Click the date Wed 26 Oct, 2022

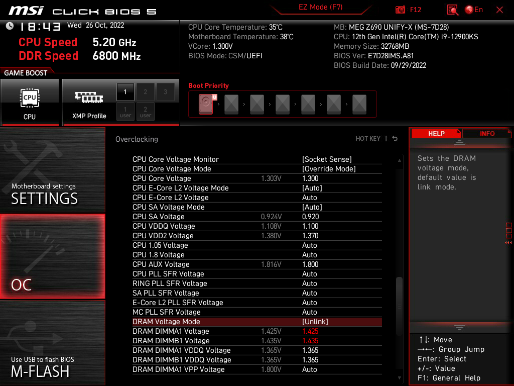pyautogui.click(x=96, y=25)
